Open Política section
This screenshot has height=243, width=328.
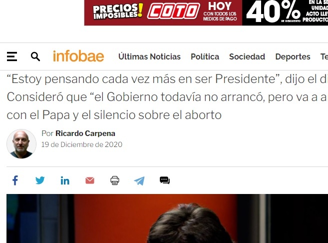tap(205, 57)
